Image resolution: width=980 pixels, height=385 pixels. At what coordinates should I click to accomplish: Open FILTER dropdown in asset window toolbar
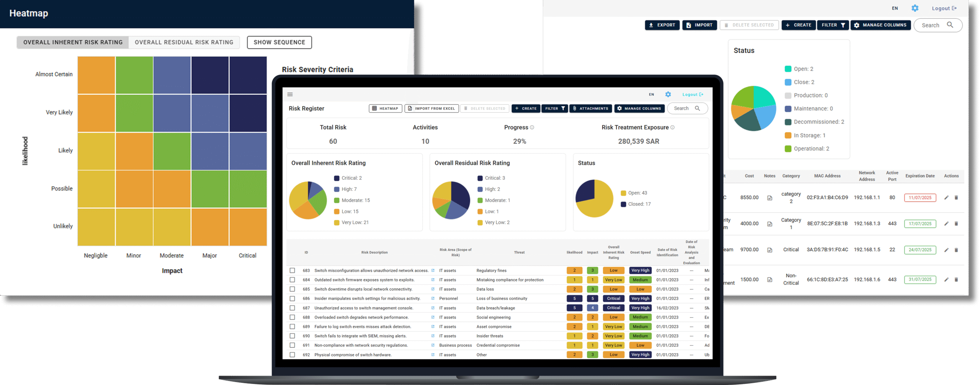(833, 25)
